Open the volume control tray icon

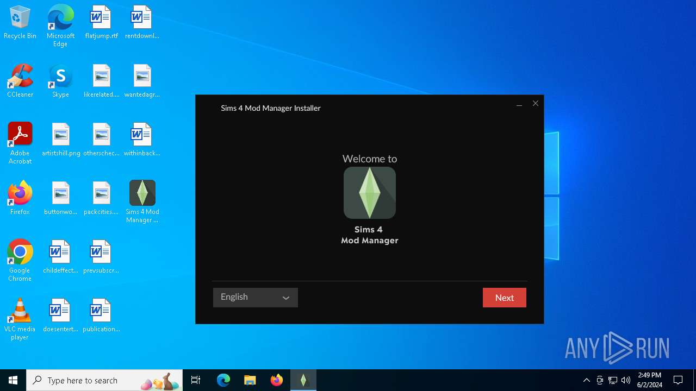pos(626,380)
